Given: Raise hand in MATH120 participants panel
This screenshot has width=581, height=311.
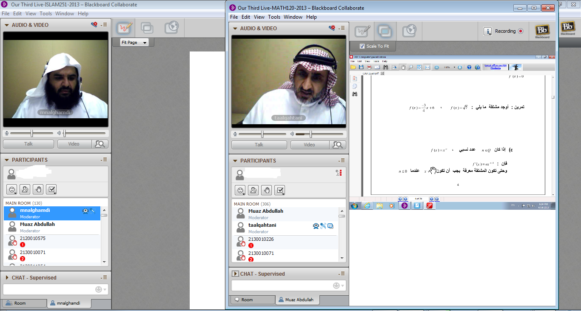Looking at the screenshot, I should click(x=266, y=190).
